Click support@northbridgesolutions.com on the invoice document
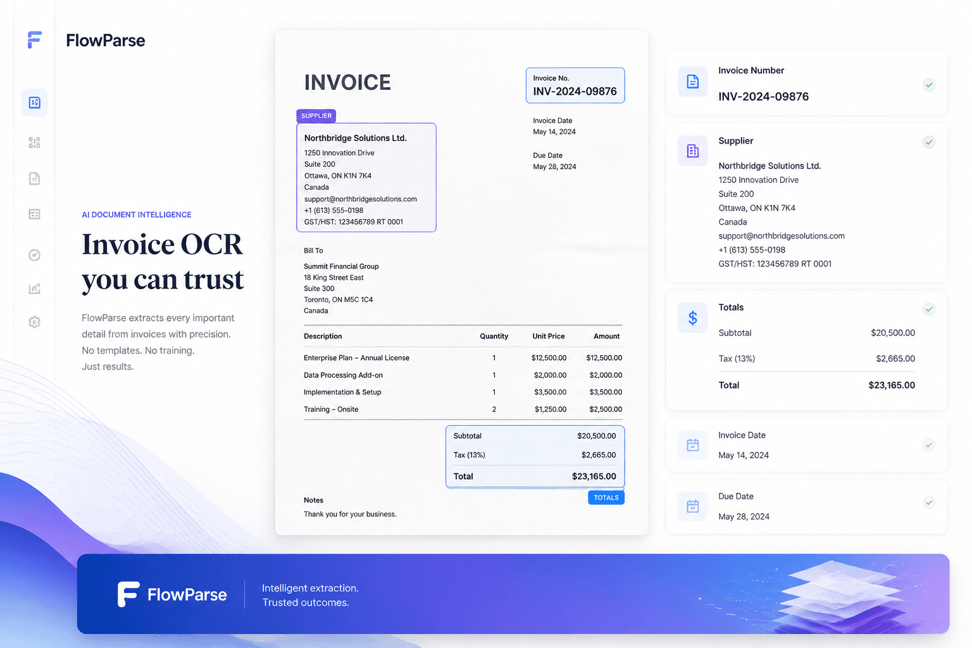Image resolution: width=972 pixels, height=648 pixels. 361,199
